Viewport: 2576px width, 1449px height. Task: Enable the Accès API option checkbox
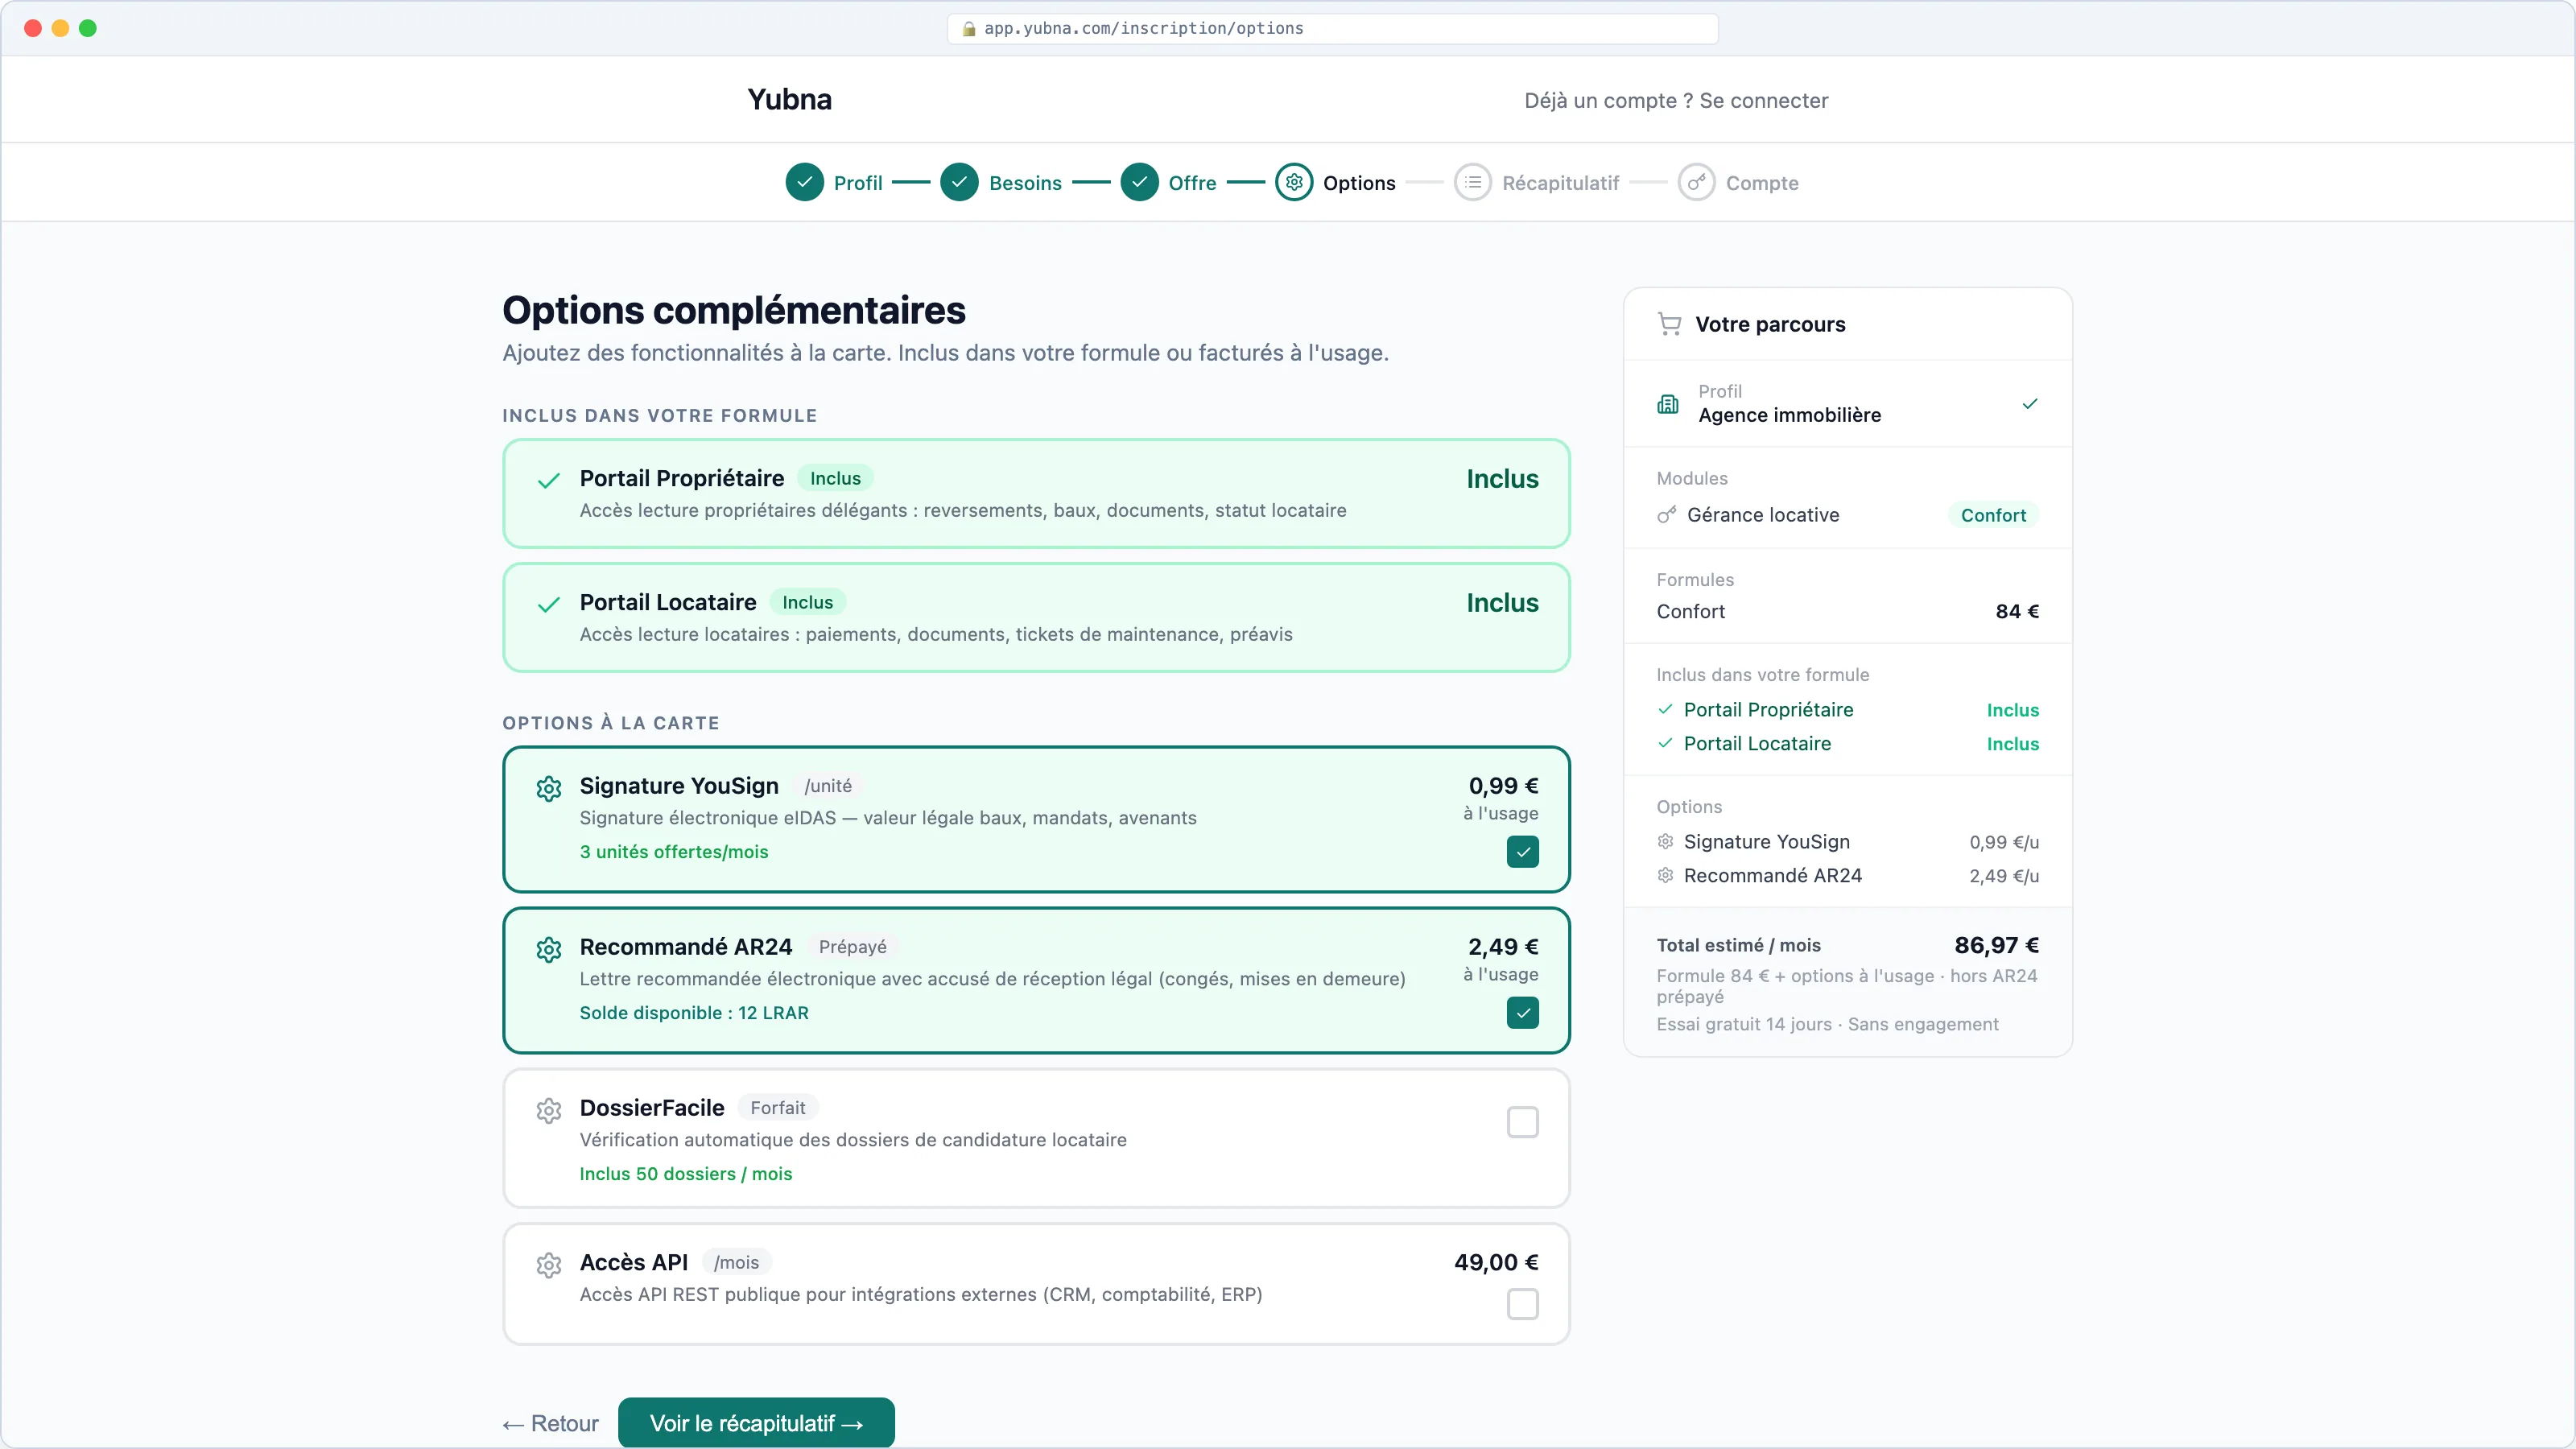click(x=1522, y=1304)
